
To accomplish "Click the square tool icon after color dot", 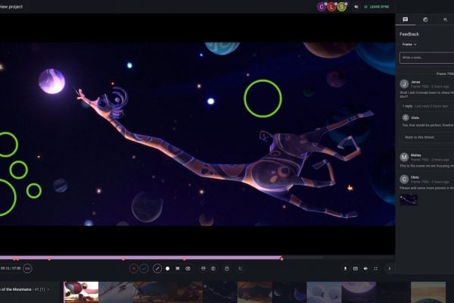I will [178, 268].
